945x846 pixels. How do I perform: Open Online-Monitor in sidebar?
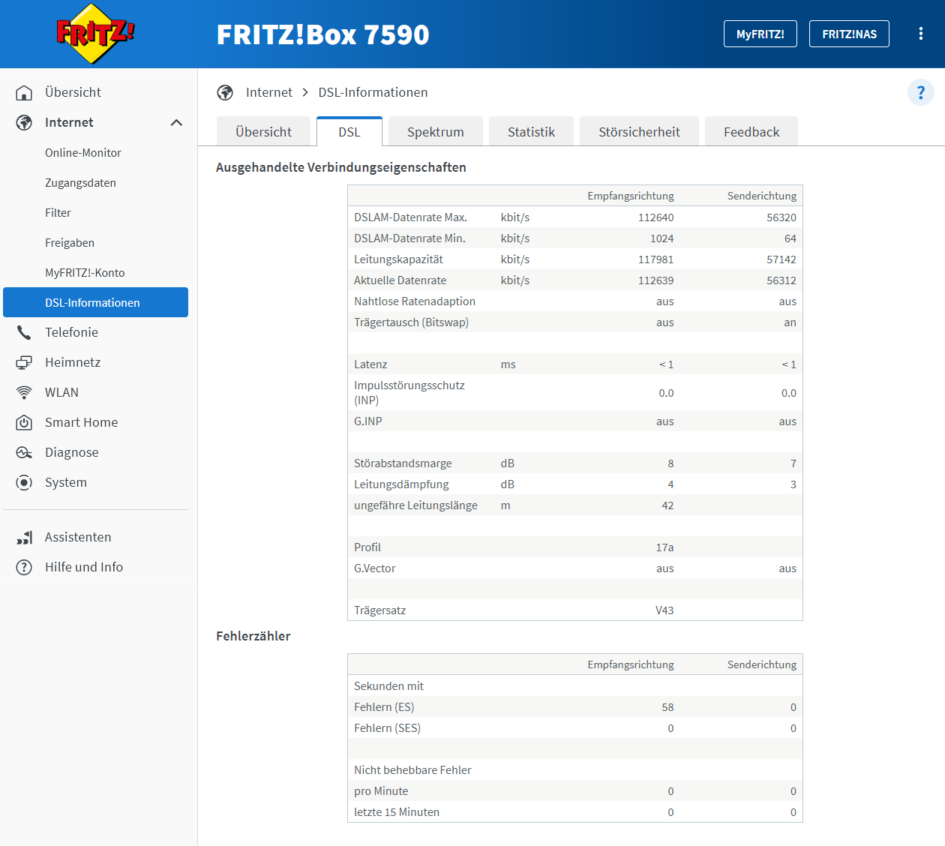[x=83, y=152]
